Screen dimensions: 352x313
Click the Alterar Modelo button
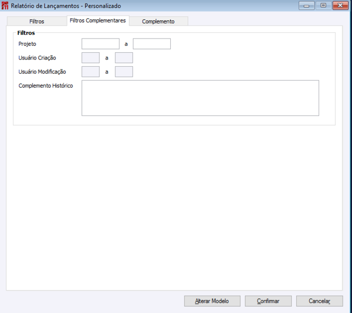tap(212, 301)
